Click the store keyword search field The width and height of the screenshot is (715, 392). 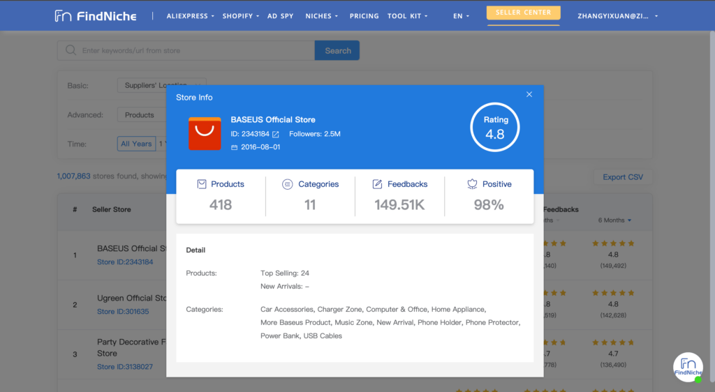[x=196, y=50]
